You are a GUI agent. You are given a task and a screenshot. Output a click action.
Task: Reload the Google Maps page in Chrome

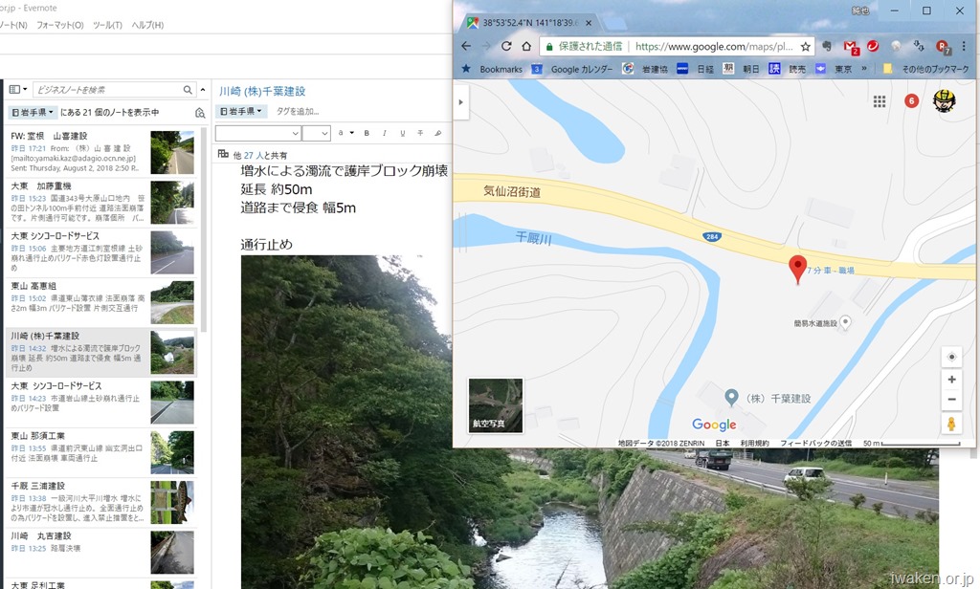click(x=506, y=46)
